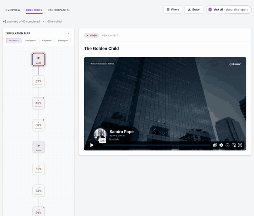Select the Blind spots map filter

click(x=63, y=41)
